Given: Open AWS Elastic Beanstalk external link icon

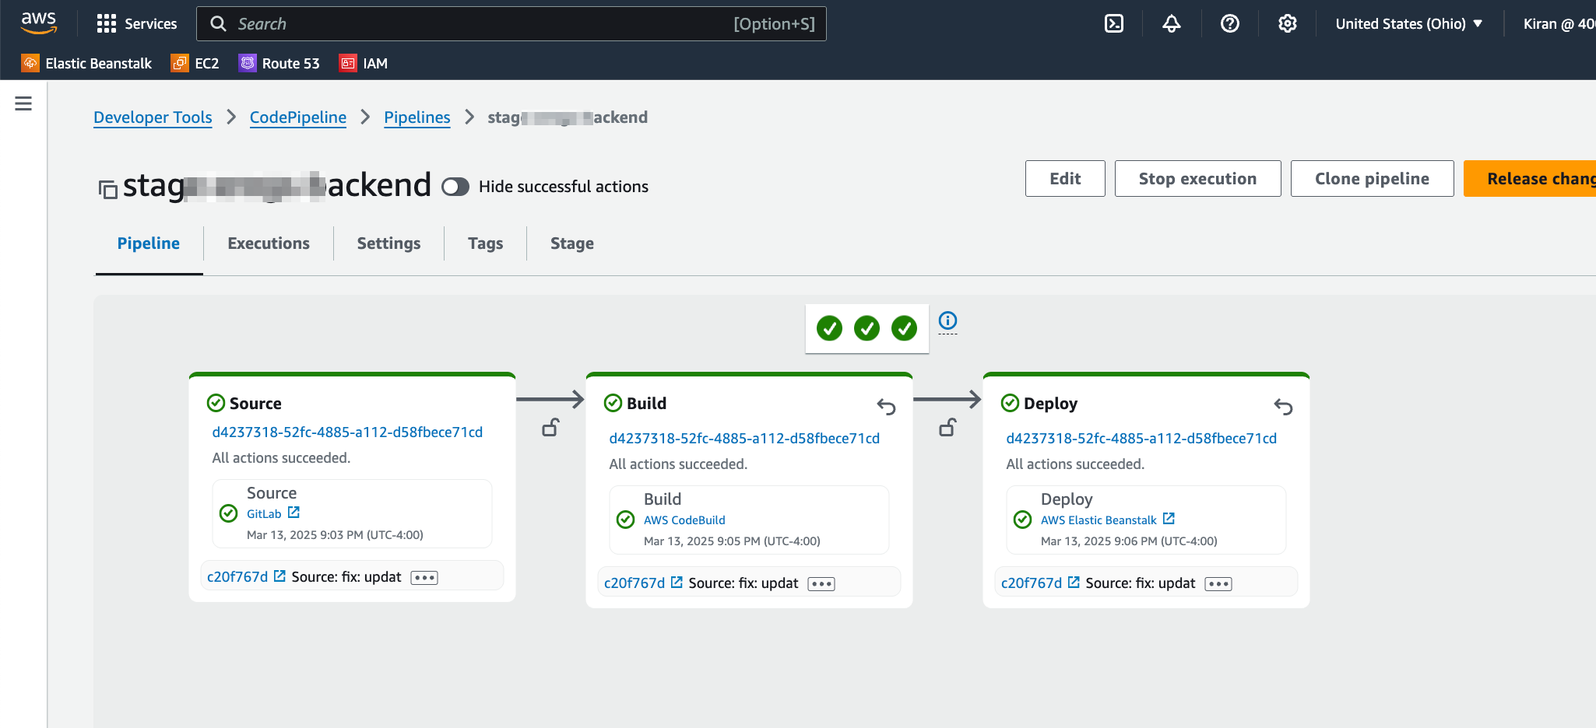Looking at the screenshot, I should 1169,519.
